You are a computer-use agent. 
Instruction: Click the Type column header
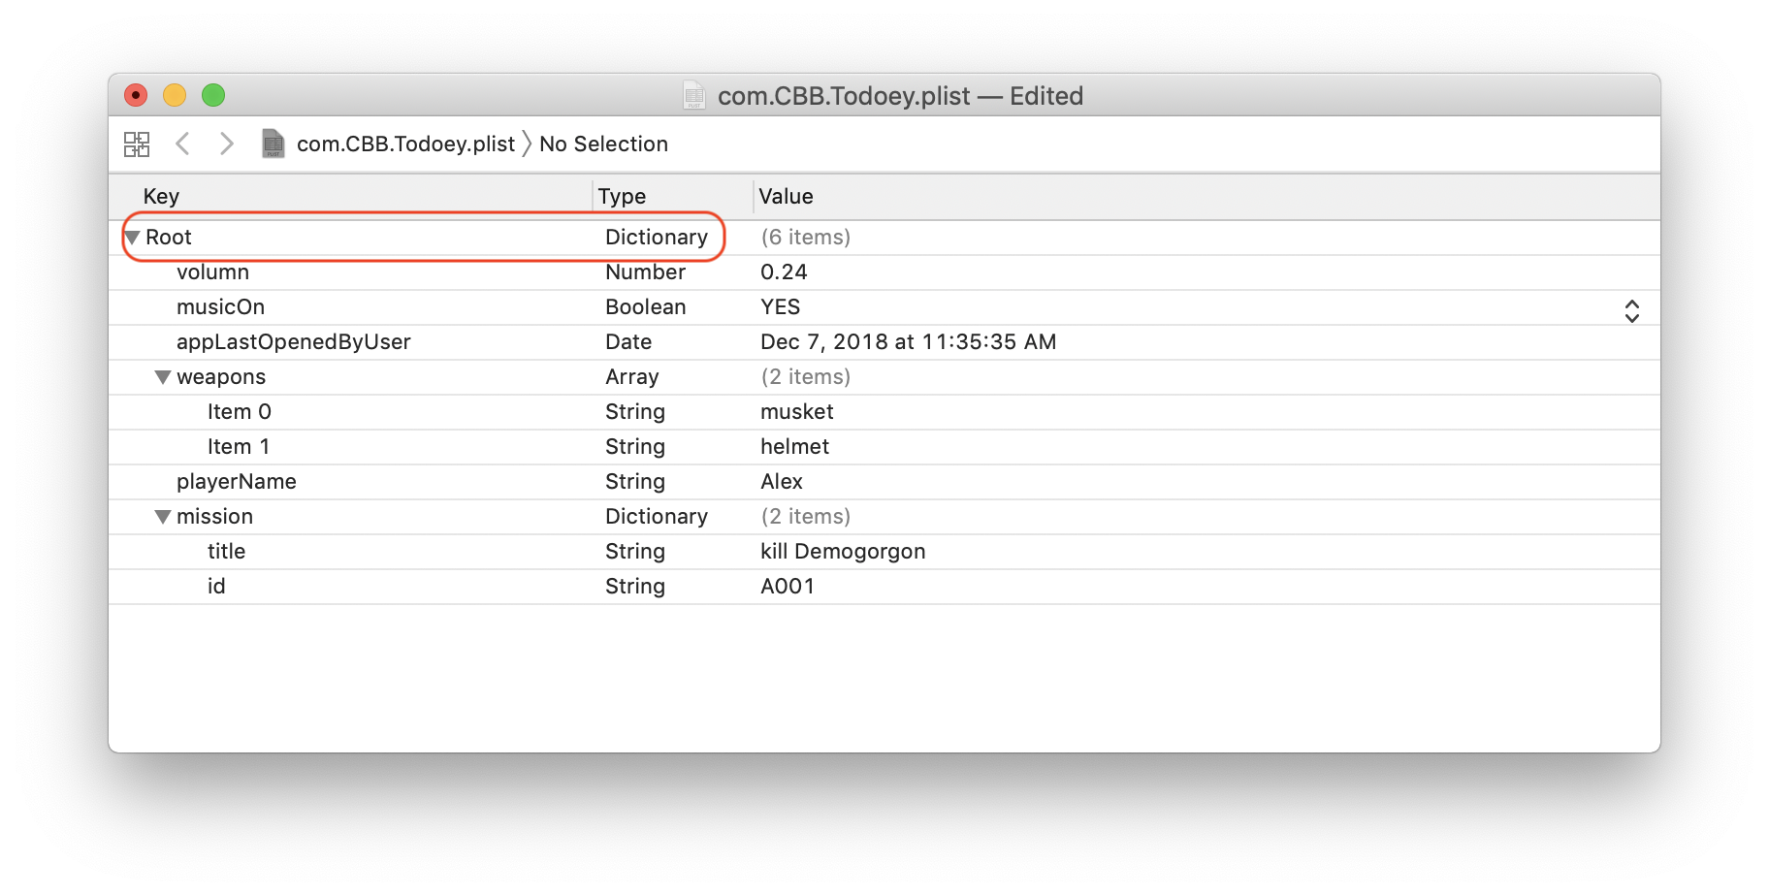(x=622, y=196)
